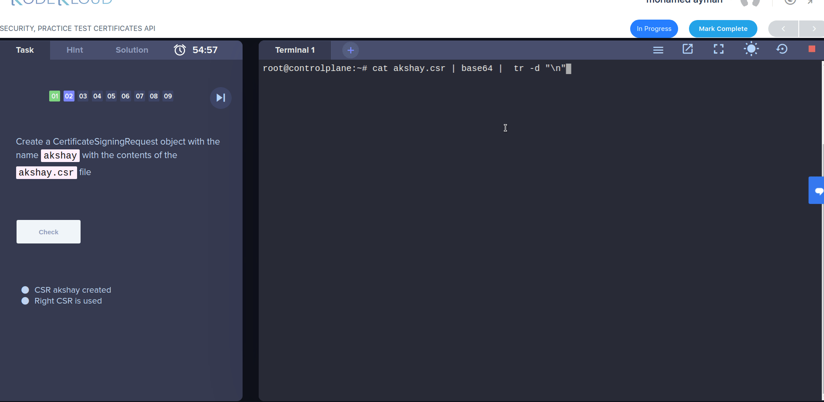Open the Hint tab
This screenshot has width=824, height=402.
pyautogui.click(x=74, y=50)
